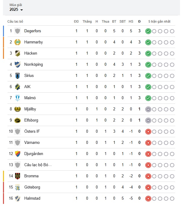Viewport: 189px width, 206px height.
Task: Click the Hammarby club crest icon
Action: 17,42
